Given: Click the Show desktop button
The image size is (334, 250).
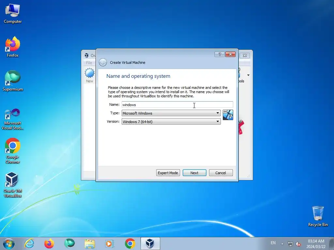Looking at the screenshot, I should click(x=332, y=243).
